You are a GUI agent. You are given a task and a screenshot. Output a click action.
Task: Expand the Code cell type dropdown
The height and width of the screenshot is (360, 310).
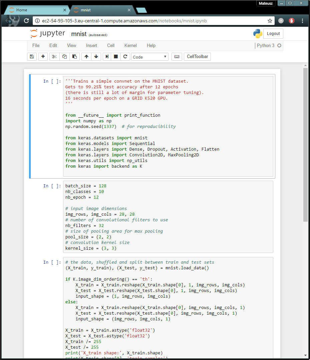149,57
